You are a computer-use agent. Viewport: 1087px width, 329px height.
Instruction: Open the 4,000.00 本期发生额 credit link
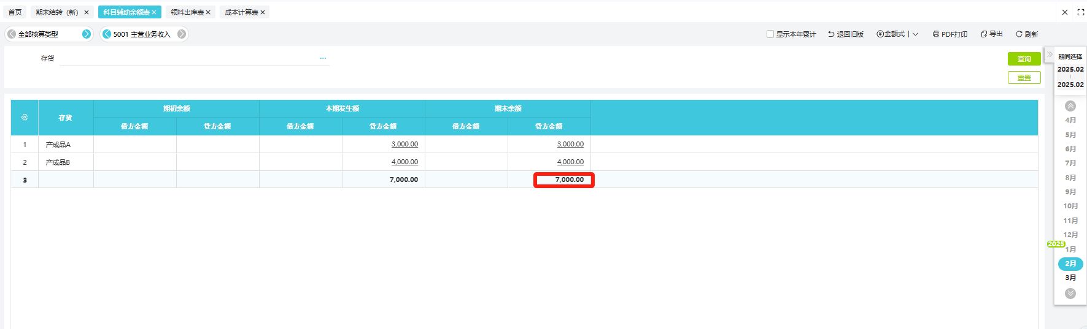[x=404, y=162]
